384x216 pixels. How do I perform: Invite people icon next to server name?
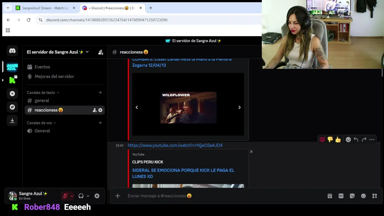pyautogui.click(x=101, y=52)
